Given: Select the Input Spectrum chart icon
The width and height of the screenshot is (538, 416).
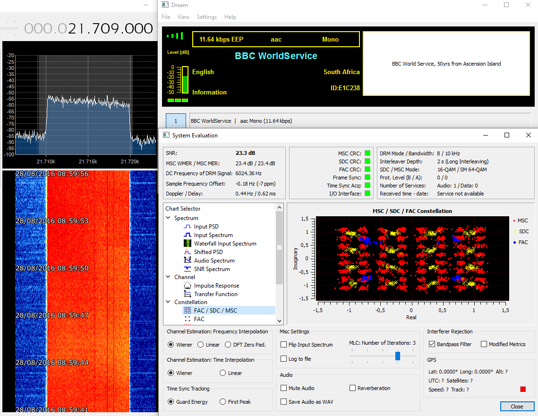Looking at the screenshot, I should [x=188, y=235].
